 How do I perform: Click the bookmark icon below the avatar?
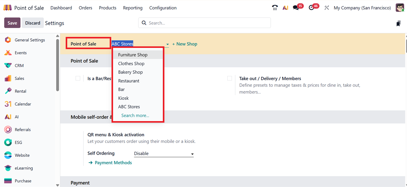pyautogui.click(x=398, y=23)
